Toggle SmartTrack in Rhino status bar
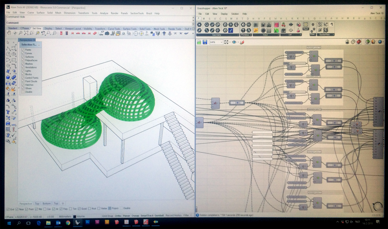The height and width of the screenshot is (229, 388). click(147, 215)
